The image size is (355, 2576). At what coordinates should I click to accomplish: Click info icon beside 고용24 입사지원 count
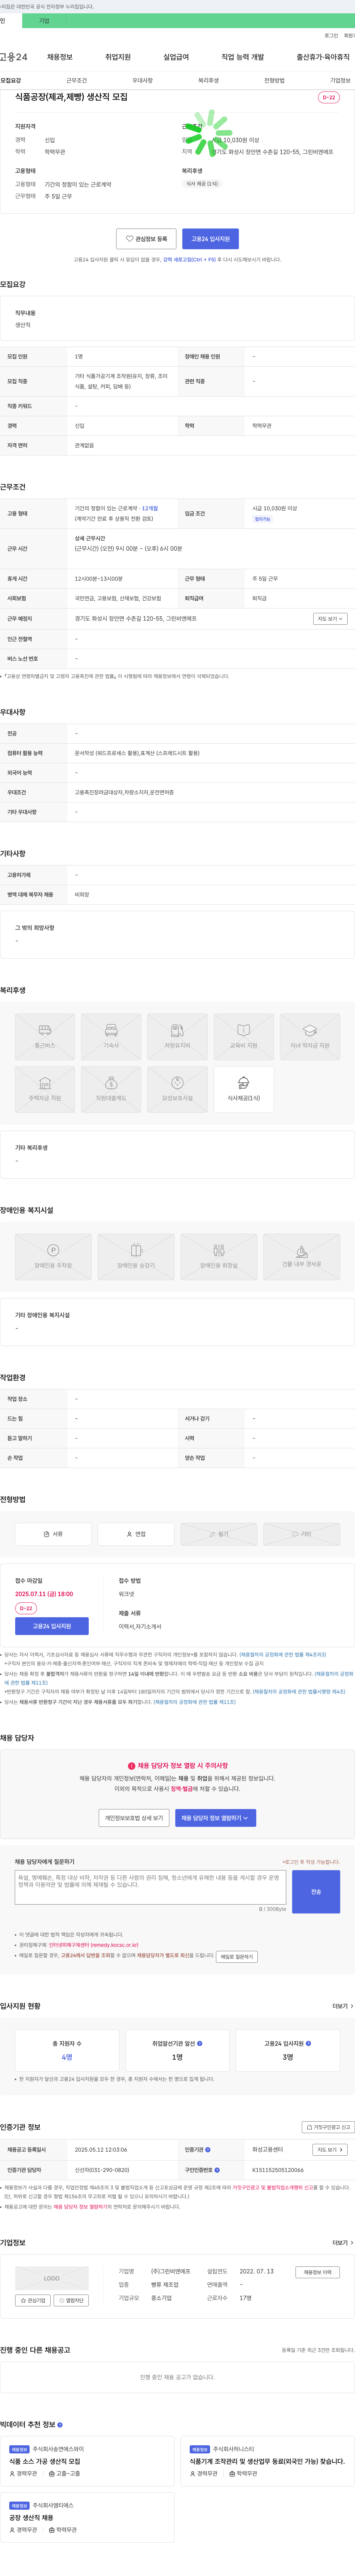point(308,2043)
